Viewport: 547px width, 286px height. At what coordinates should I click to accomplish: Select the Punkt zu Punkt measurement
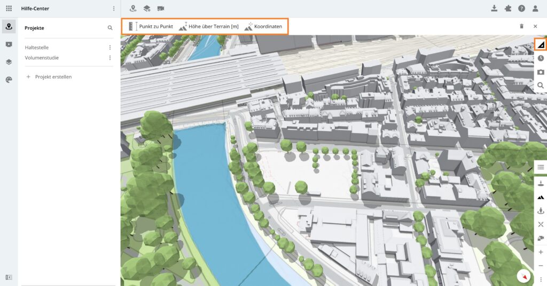point(151,26)
